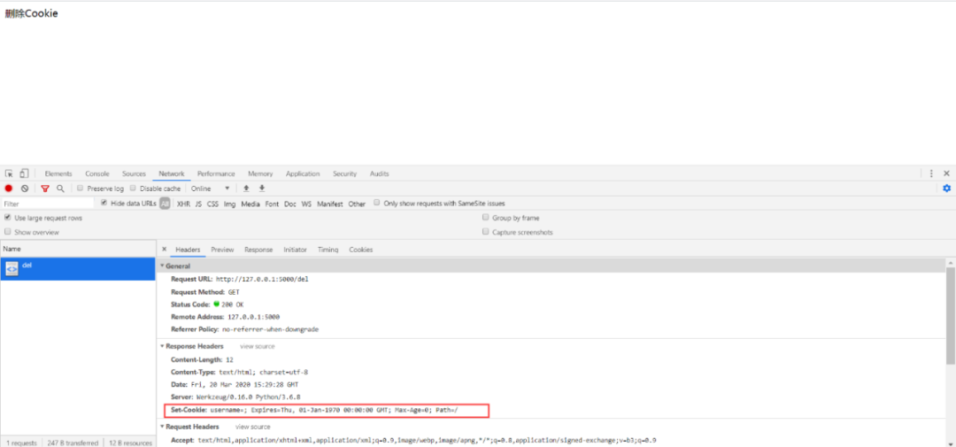Open the network search magnifier
This screenshot has height=447, width=956.
pos(60,189)
